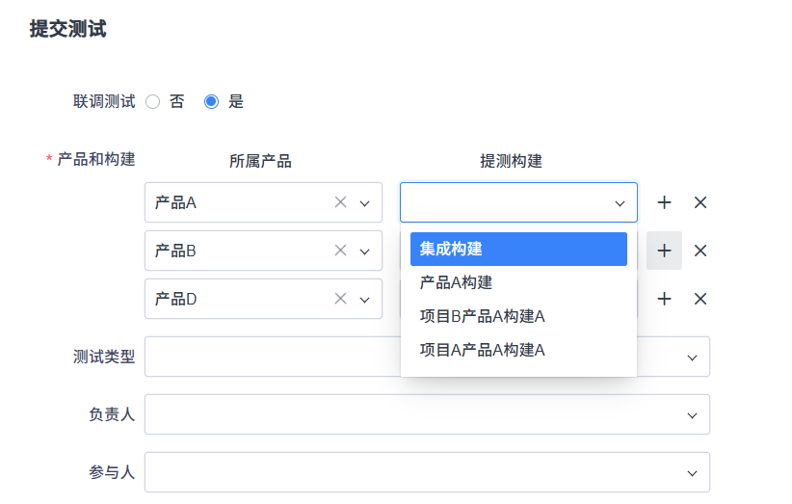Choose 集成构建 from the list
Viewport: 792px width, 504px height.
click(518, 249)
